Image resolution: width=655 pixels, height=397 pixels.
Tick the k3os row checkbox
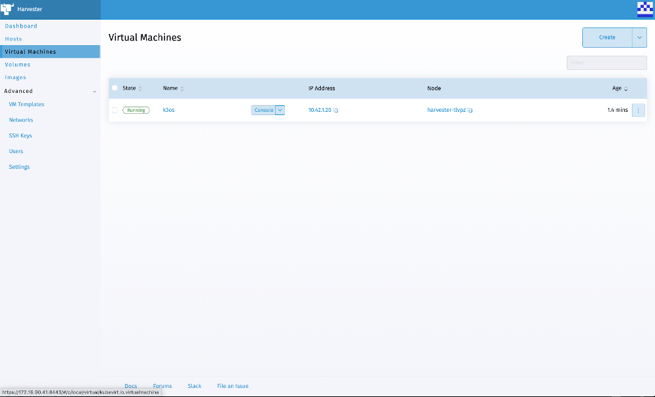coord(115,110)
